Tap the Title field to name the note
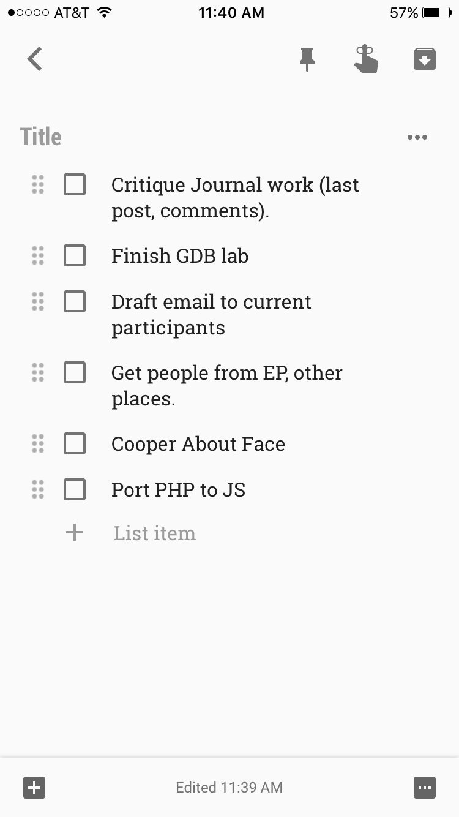 coord(40,137)
